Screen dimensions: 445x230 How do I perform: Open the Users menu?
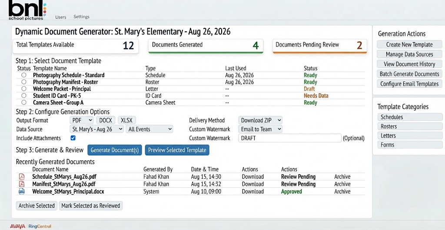coord(61,17)
